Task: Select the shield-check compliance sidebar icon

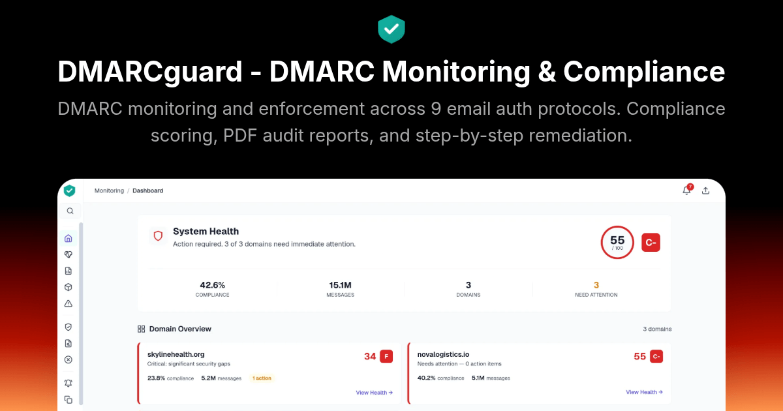Action: 69,327
